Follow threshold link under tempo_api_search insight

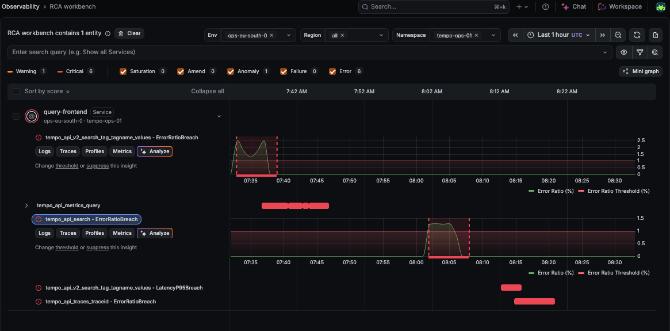pos(67,247)
